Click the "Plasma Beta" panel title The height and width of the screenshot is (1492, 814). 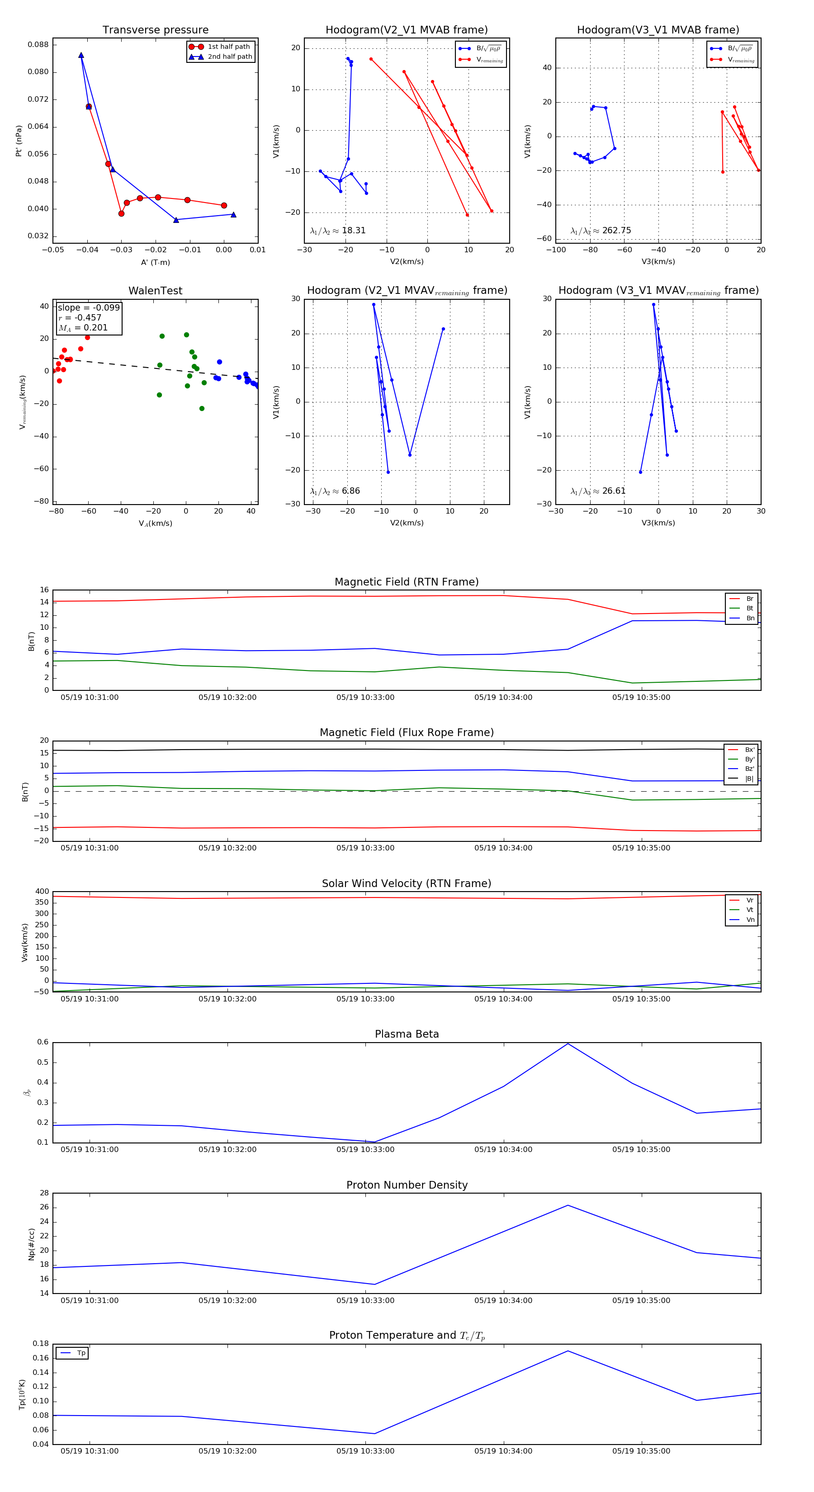407,1034
